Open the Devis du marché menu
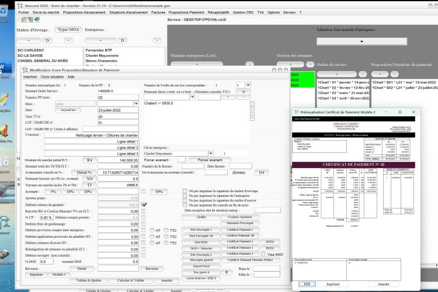The width and height of the screenshot is (438, 292). pyautogui.click(x=46, y=12)
